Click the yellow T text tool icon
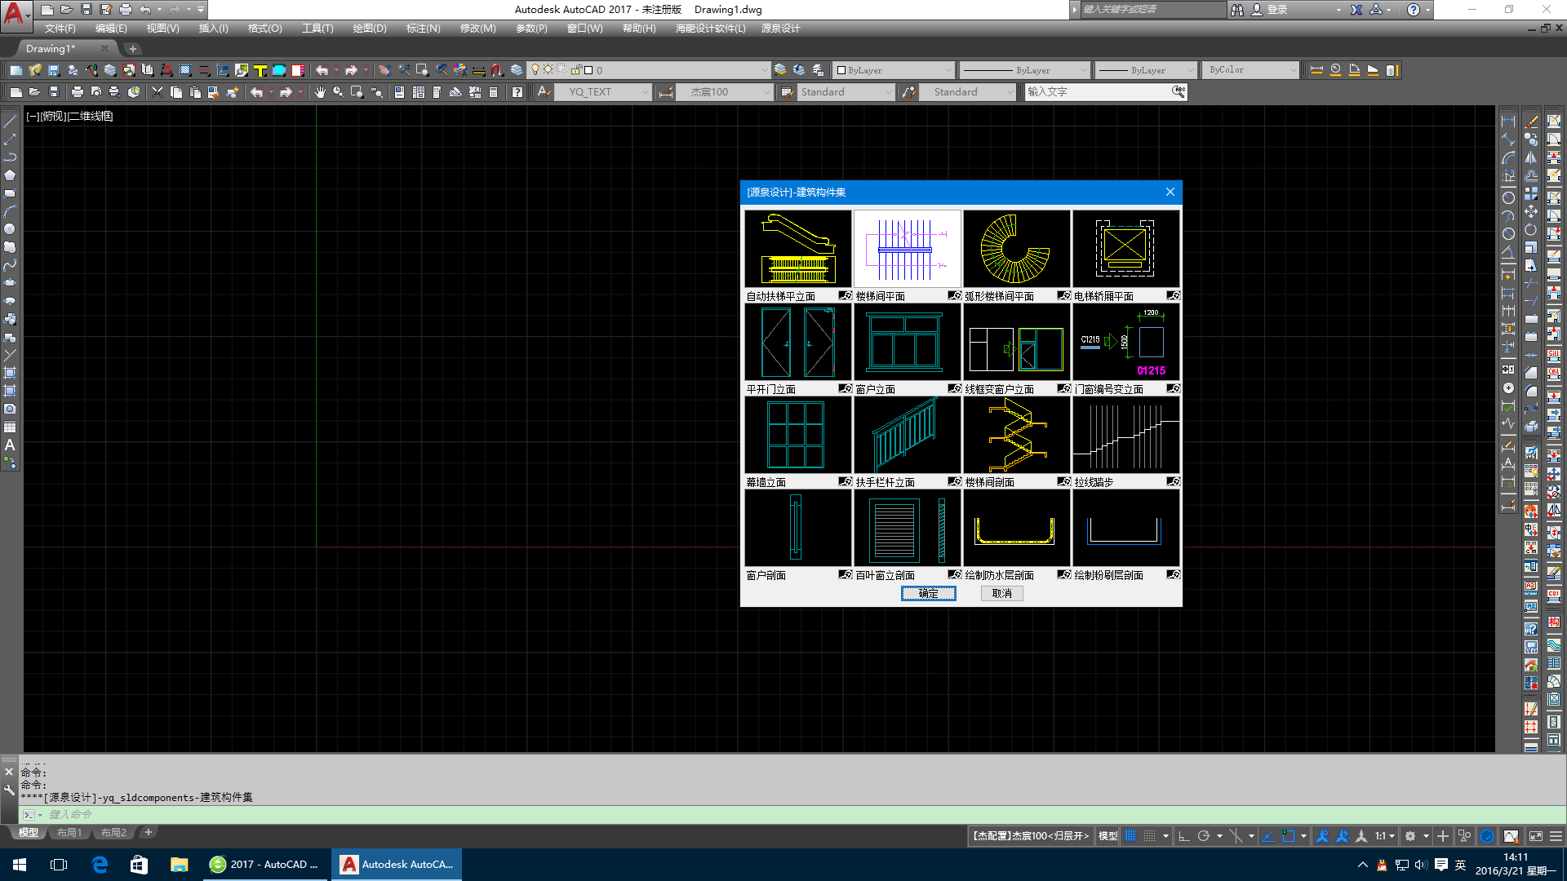Image resolution: width=1567 pixels, height=881 pixels. click(260, 71)
